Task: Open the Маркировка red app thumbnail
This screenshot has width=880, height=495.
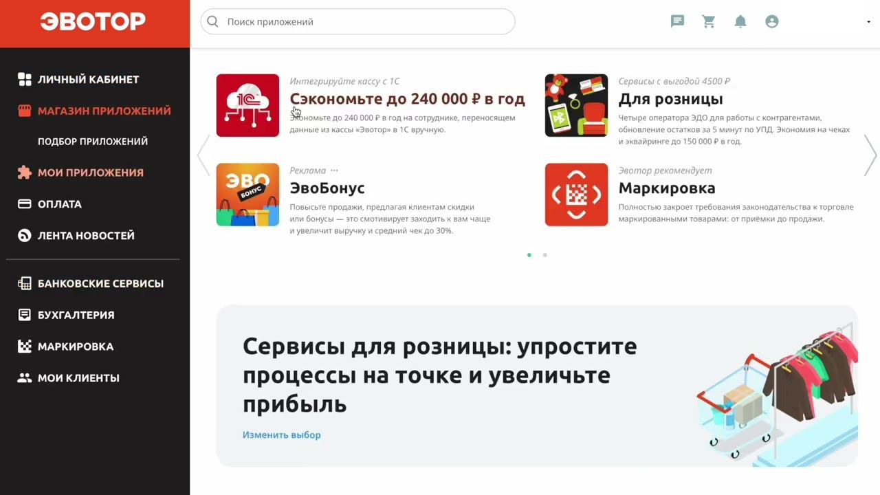Action: [x=576, y=195]
